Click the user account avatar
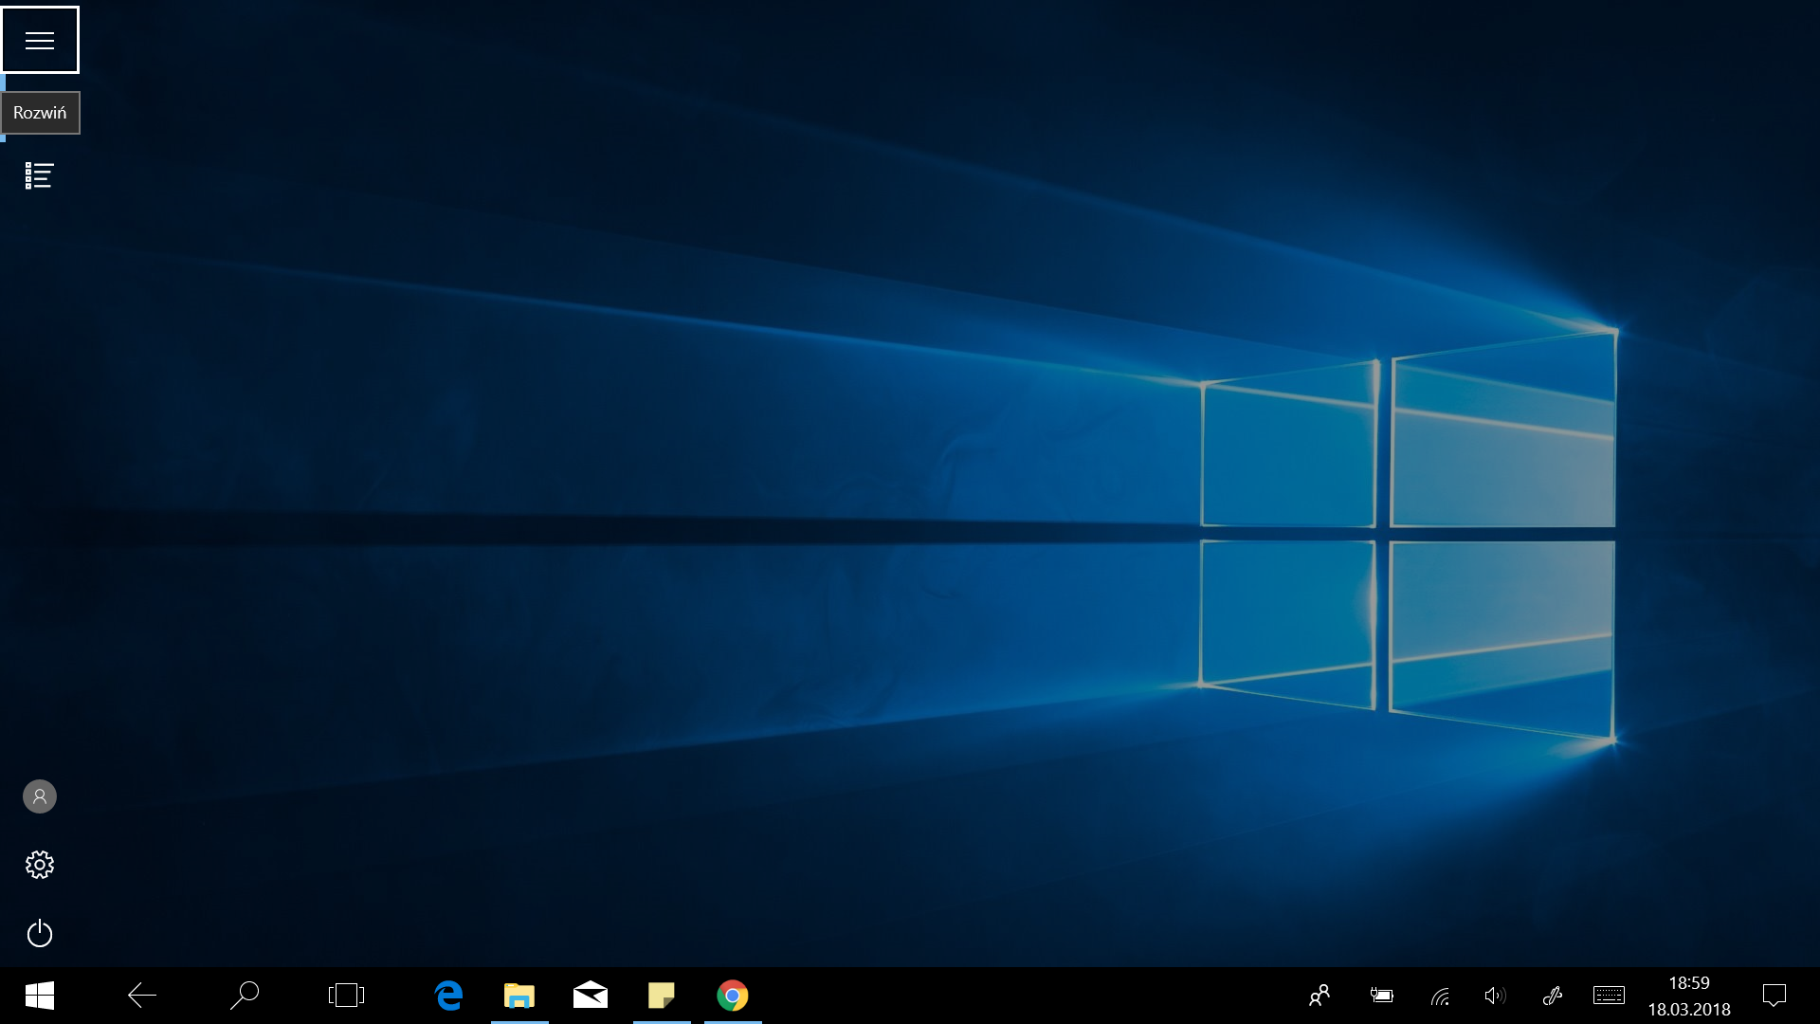Screen dimensions: 1820x1024 40,796
